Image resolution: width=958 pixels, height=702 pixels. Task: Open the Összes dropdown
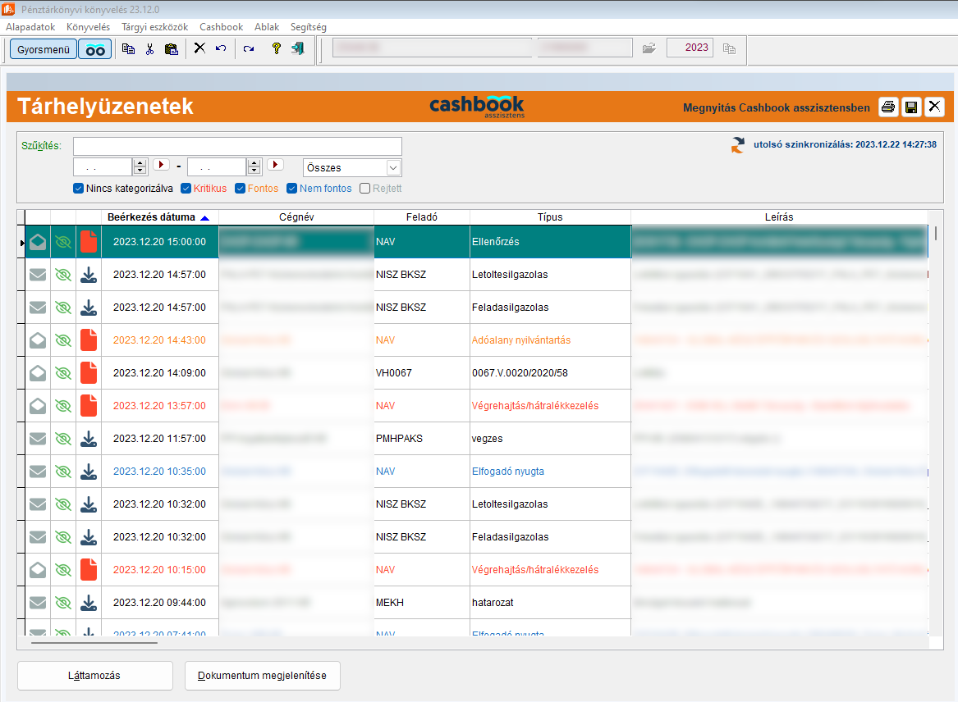point(352,167)
